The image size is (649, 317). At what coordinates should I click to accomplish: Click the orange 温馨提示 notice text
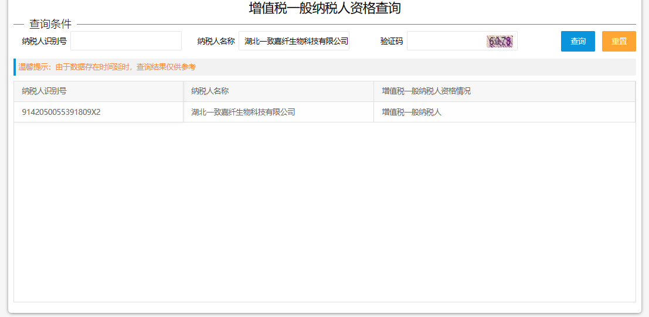[x=107, y=67]
